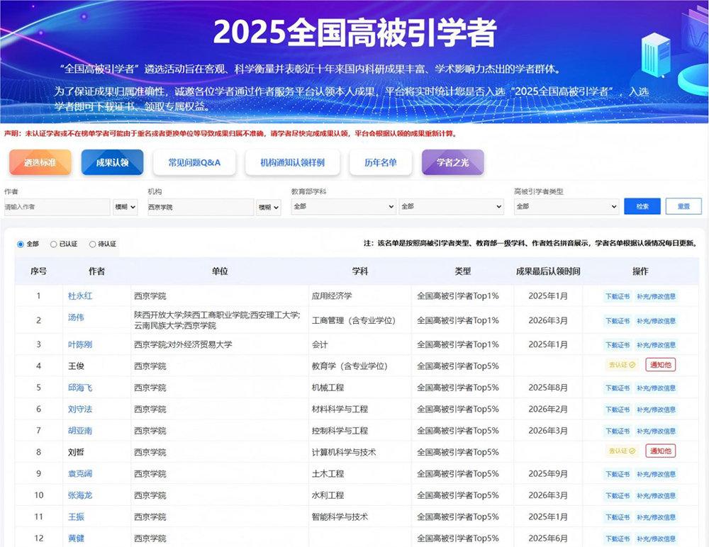Viewport: 709px width, 547px height.
Task: Click 通知他 button in 王俊's row
Action: (660, 365)
